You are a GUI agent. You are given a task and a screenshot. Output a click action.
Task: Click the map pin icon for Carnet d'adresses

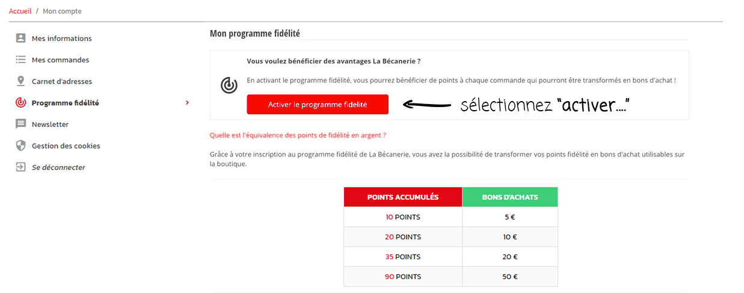point(21,81)
